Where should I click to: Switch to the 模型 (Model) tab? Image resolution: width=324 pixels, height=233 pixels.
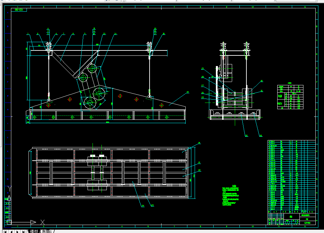pyautogui.click(x=34, y=231)
